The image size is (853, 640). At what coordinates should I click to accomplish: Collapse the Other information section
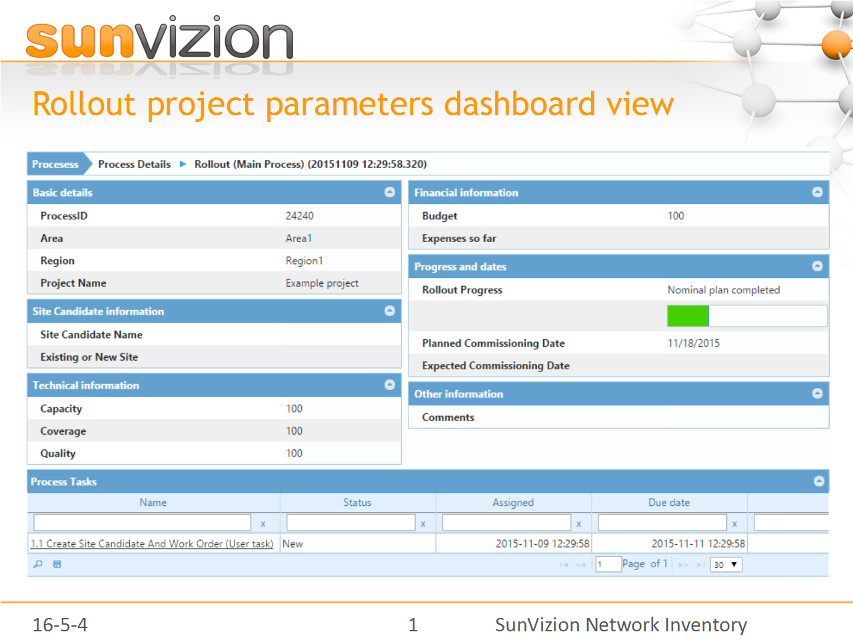pyautogui.click(x=817, y=393)
